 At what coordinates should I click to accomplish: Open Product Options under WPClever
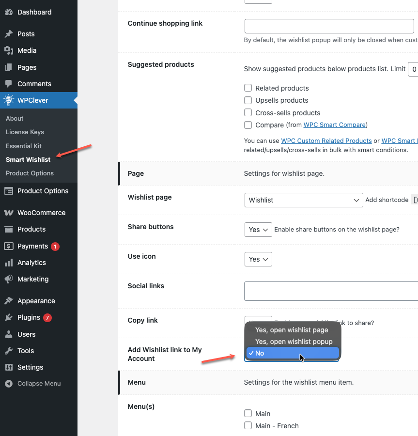point(30,173)
